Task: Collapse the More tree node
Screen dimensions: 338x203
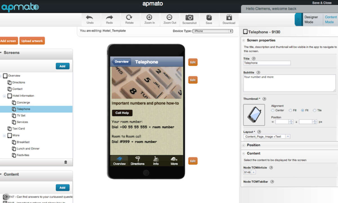Action: pyautogui.click(x=5, y=136)
